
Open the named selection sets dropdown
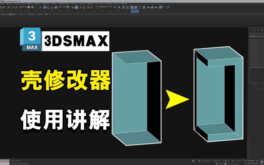coord(106,7)
